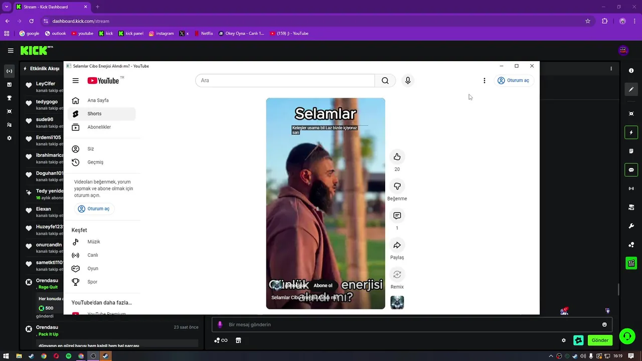The image size is (642, 361).
Task: Click the teal Kick emote button near Gönder
Action: coord(578,340)
